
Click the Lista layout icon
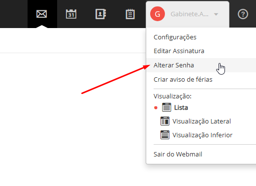click(x=166, y=107)
